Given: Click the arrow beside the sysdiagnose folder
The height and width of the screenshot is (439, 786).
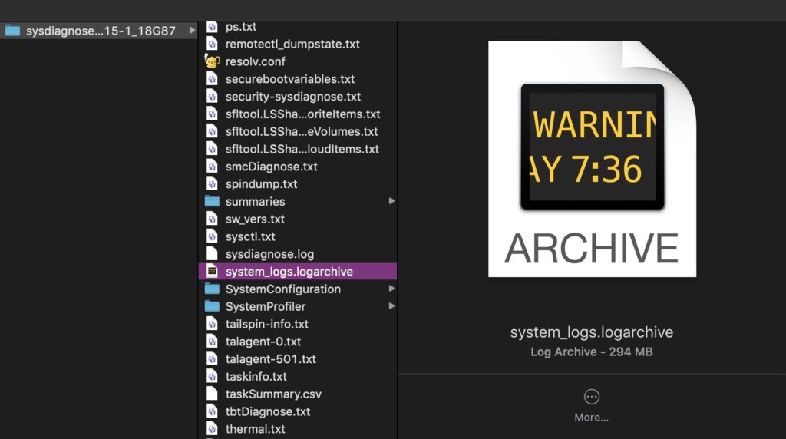Looking at the screenshot, I should [193, 31].
